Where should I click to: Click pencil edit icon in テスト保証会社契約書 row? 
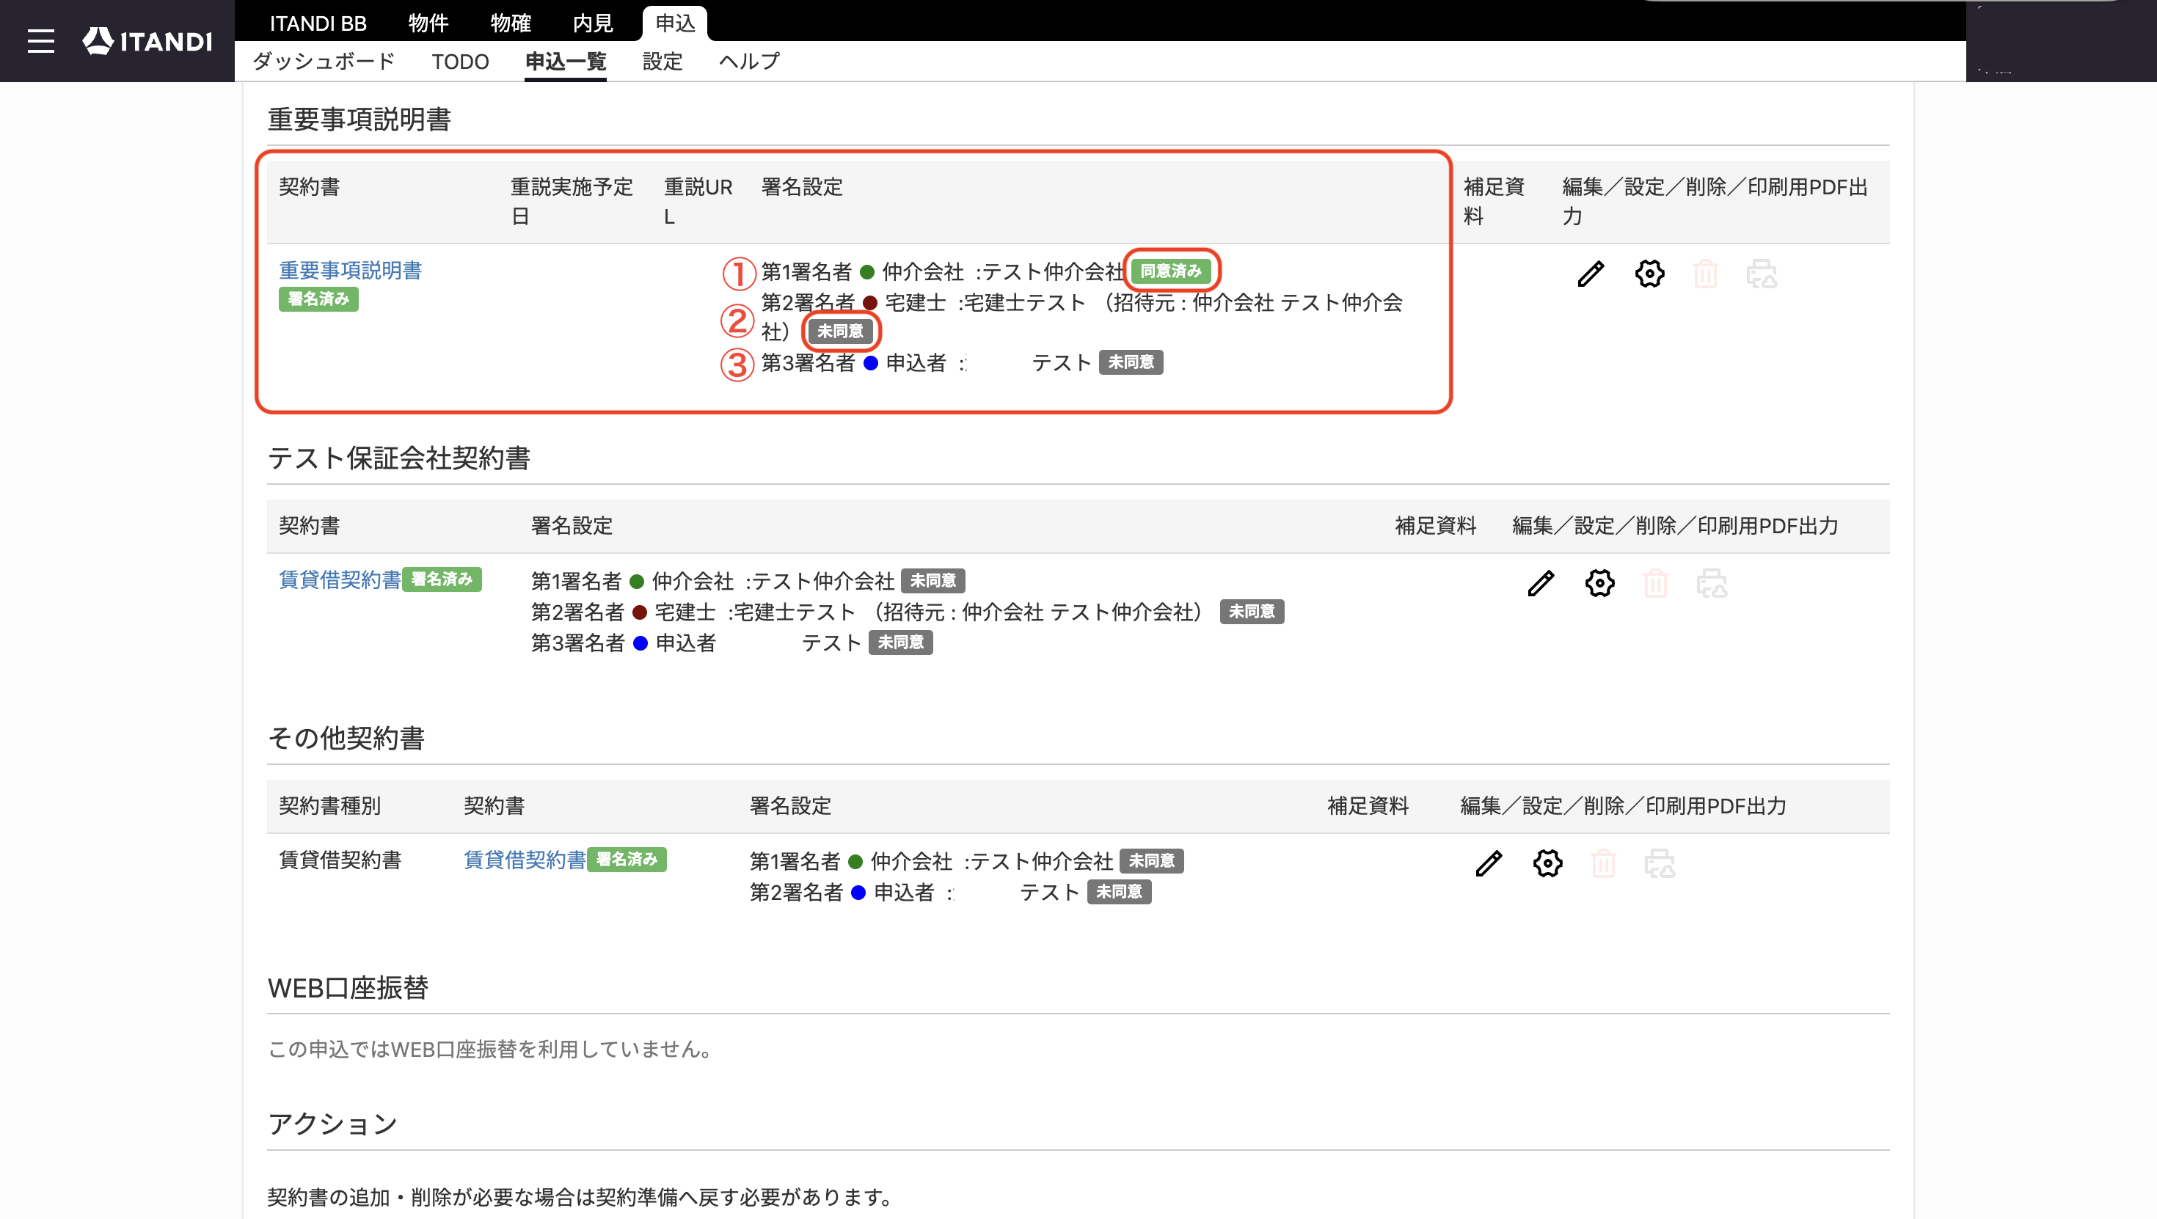click(1541, 584)
